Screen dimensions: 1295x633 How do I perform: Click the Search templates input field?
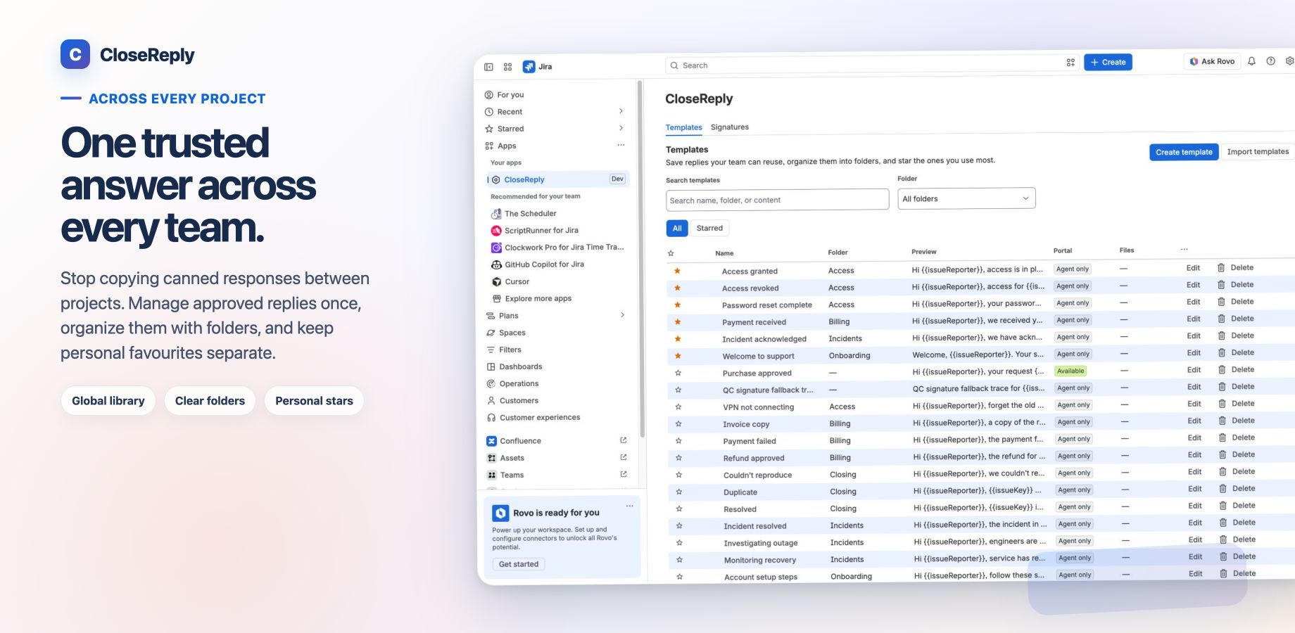point(777,200)
